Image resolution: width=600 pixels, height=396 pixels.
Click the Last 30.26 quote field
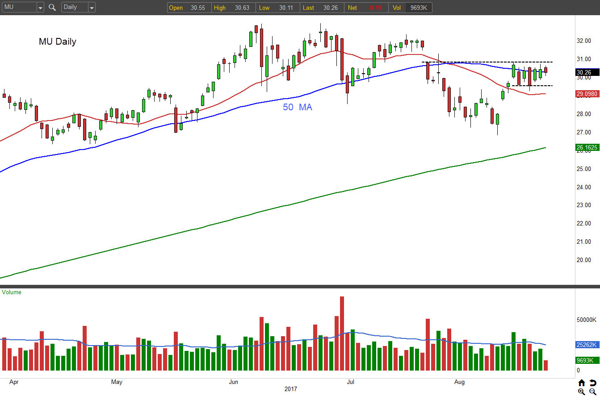pos(322,8)
